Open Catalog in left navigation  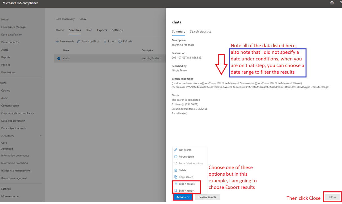pyautogui.click(x=6, y=90)
